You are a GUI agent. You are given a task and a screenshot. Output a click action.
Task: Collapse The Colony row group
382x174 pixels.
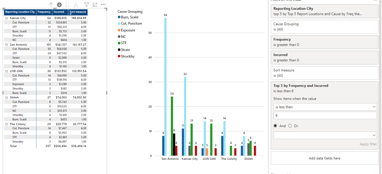[x=6, y=124]
